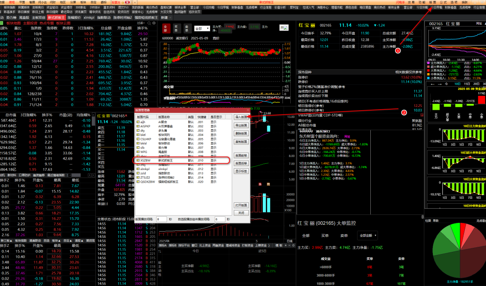Click 打开版面 button in layout manager

pos(241,205)
